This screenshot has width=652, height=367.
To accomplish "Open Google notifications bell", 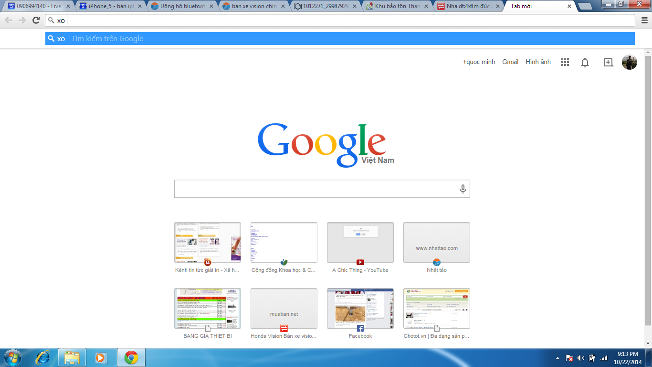I will 585,63.
